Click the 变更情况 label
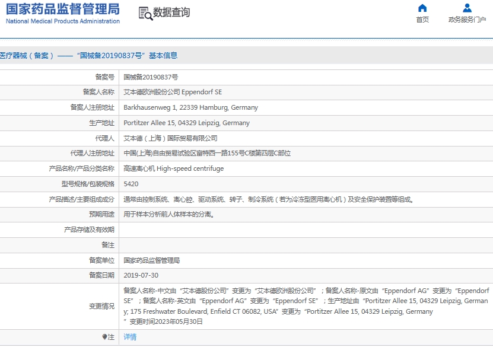 coord(101,306)
